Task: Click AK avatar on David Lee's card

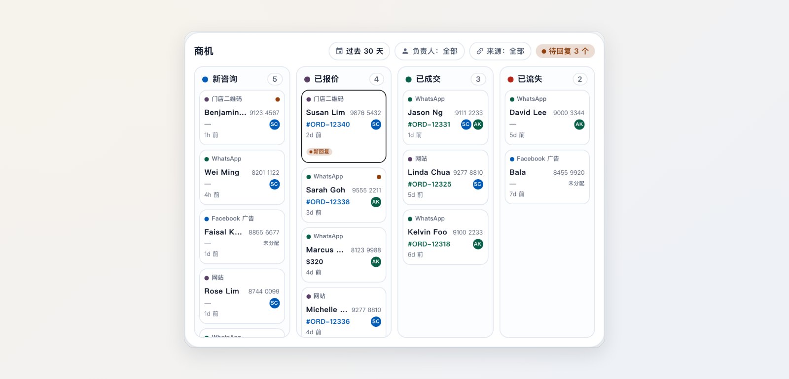Action: pyautogui.click(x=579, y=125)
